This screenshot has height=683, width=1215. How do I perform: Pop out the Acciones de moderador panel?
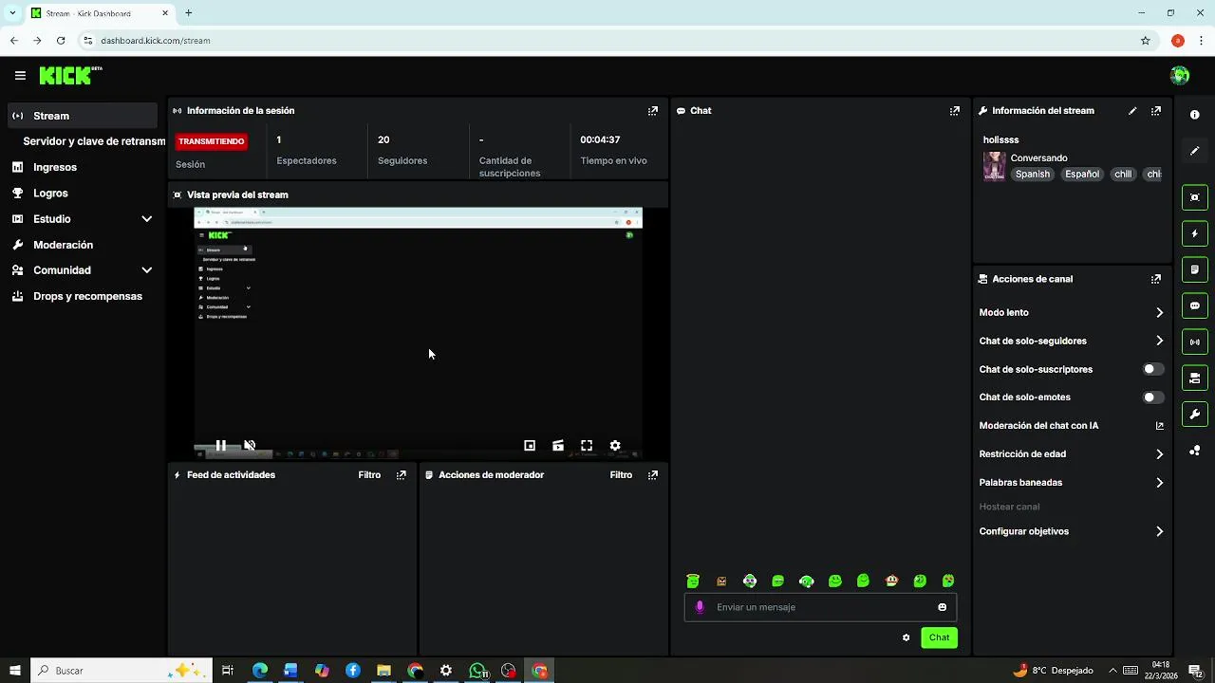click(653, 475)
